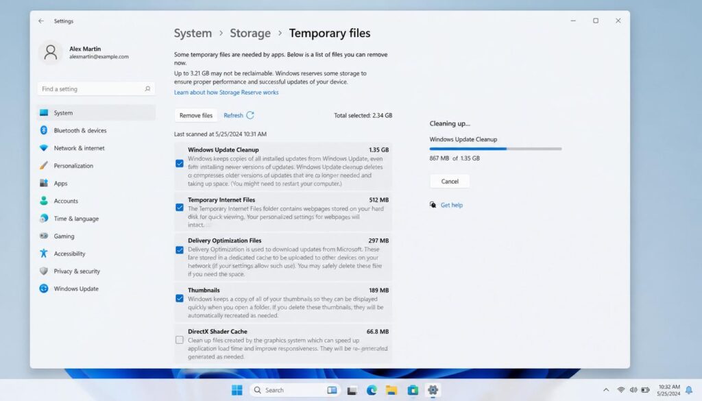
Task: Click the Time & language globe icon
Action: pyautogui.click(x=43, y=219)
